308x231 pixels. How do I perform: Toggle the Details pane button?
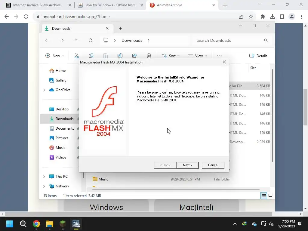click(258, 56)
